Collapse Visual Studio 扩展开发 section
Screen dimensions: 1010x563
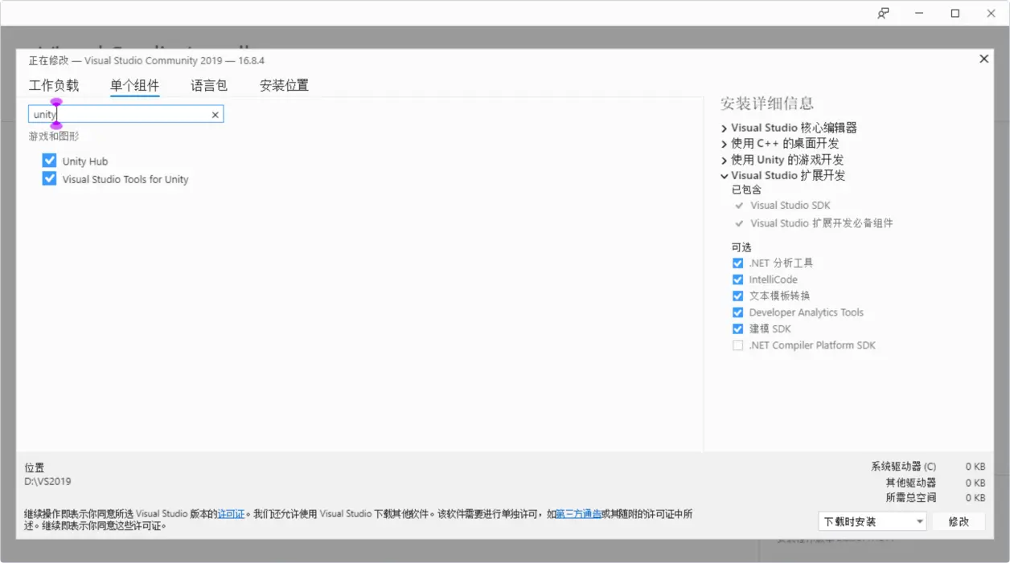[725, 176]
